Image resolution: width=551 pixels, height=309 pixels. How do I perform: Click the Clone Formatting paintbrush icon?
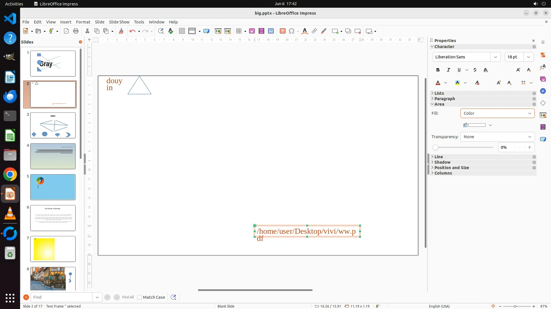[121, 31]
